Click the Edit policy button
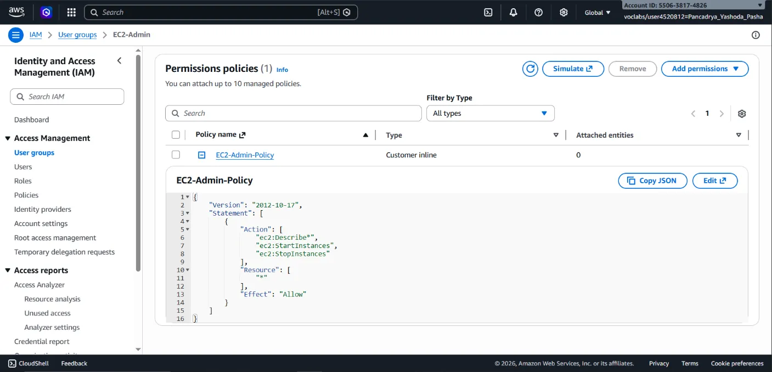This screenshot has height=372, width=772. click(715, 181)
